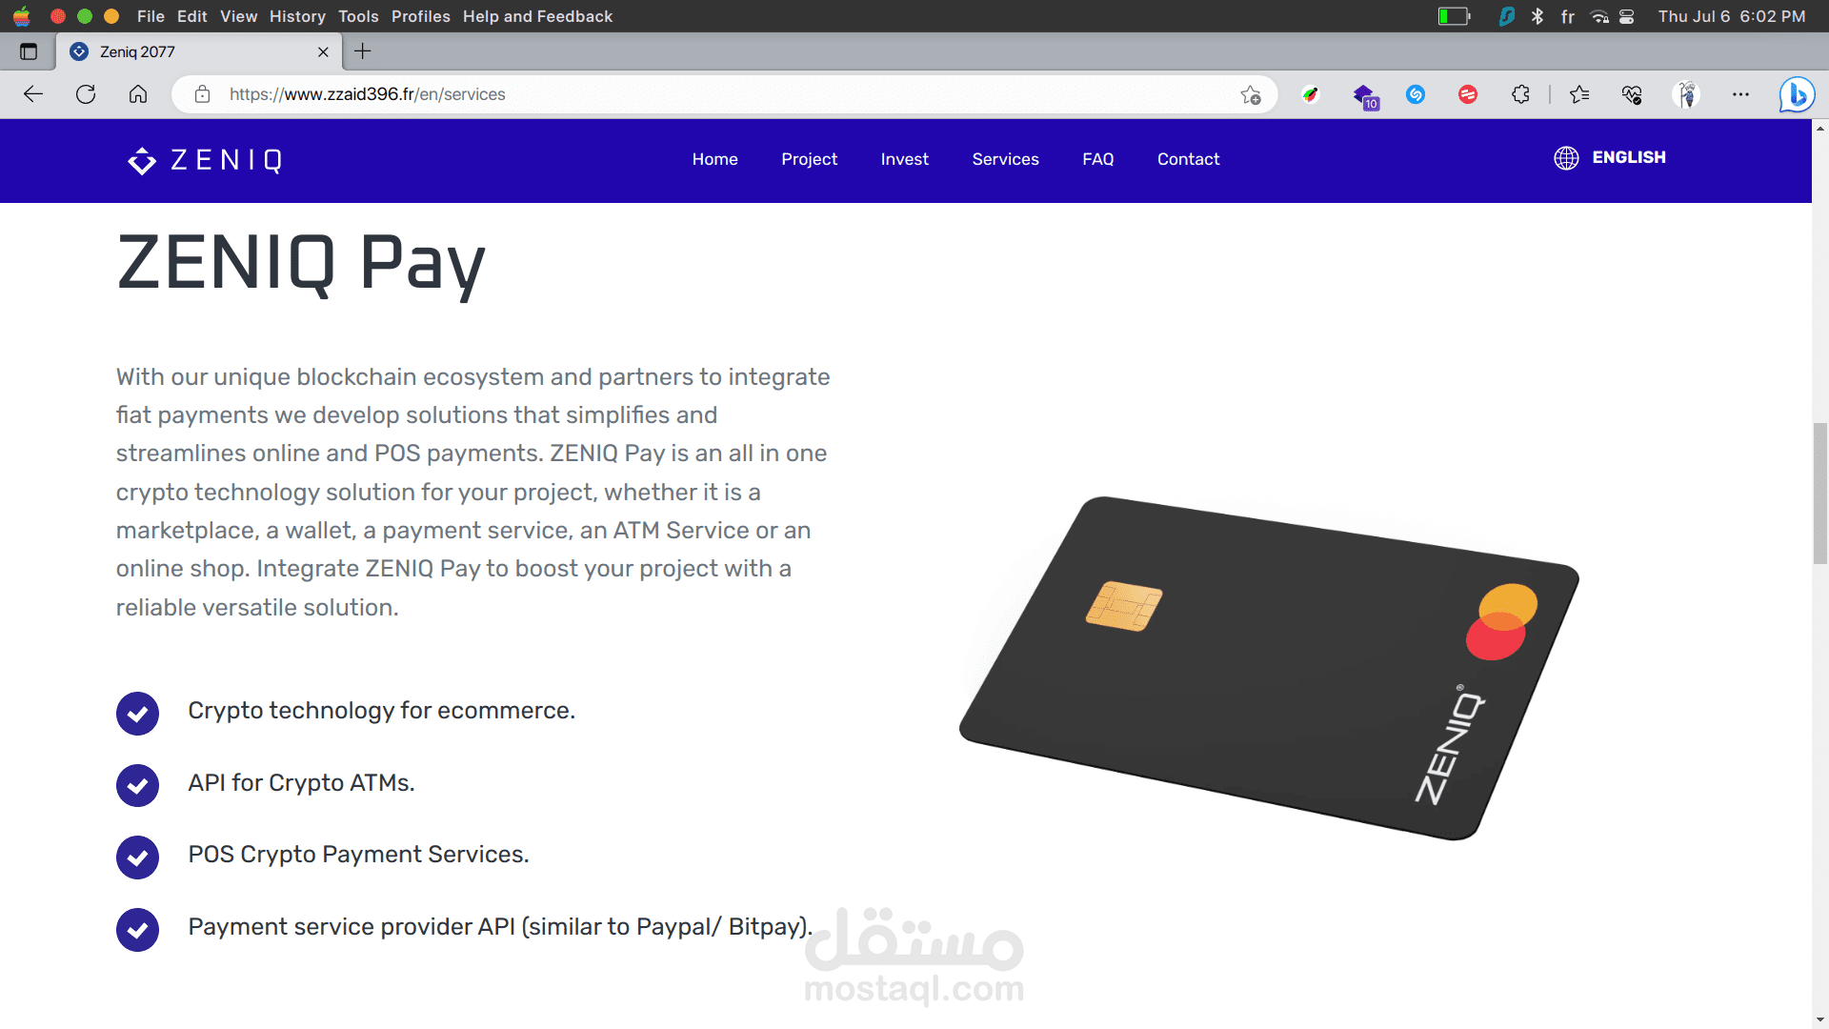
Task: Open the home page via the house icon
Action: tap(138, 94)
